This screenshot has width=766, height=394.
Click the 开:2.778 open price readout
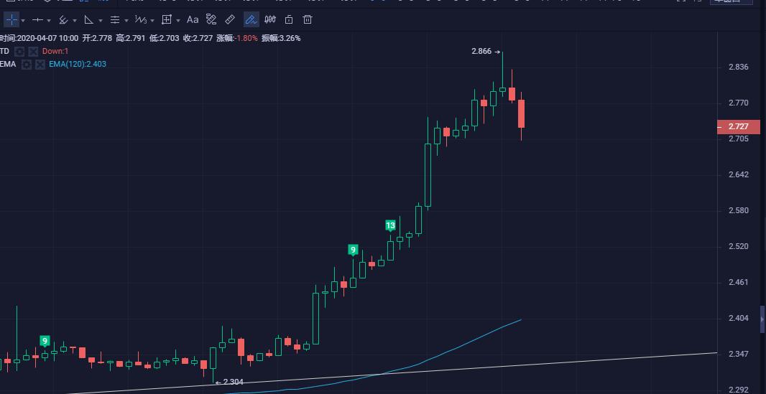pos(97,38)
